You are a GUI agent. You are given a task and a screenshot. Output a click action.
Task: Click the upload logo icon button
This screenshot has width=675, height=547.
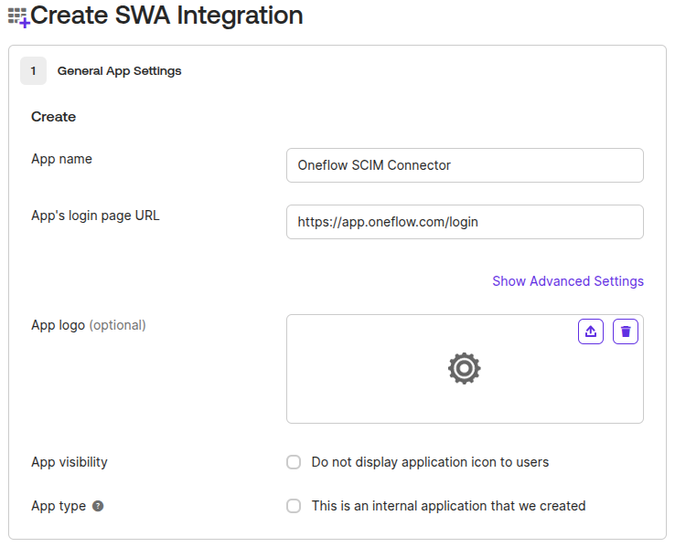coord(591,331)
